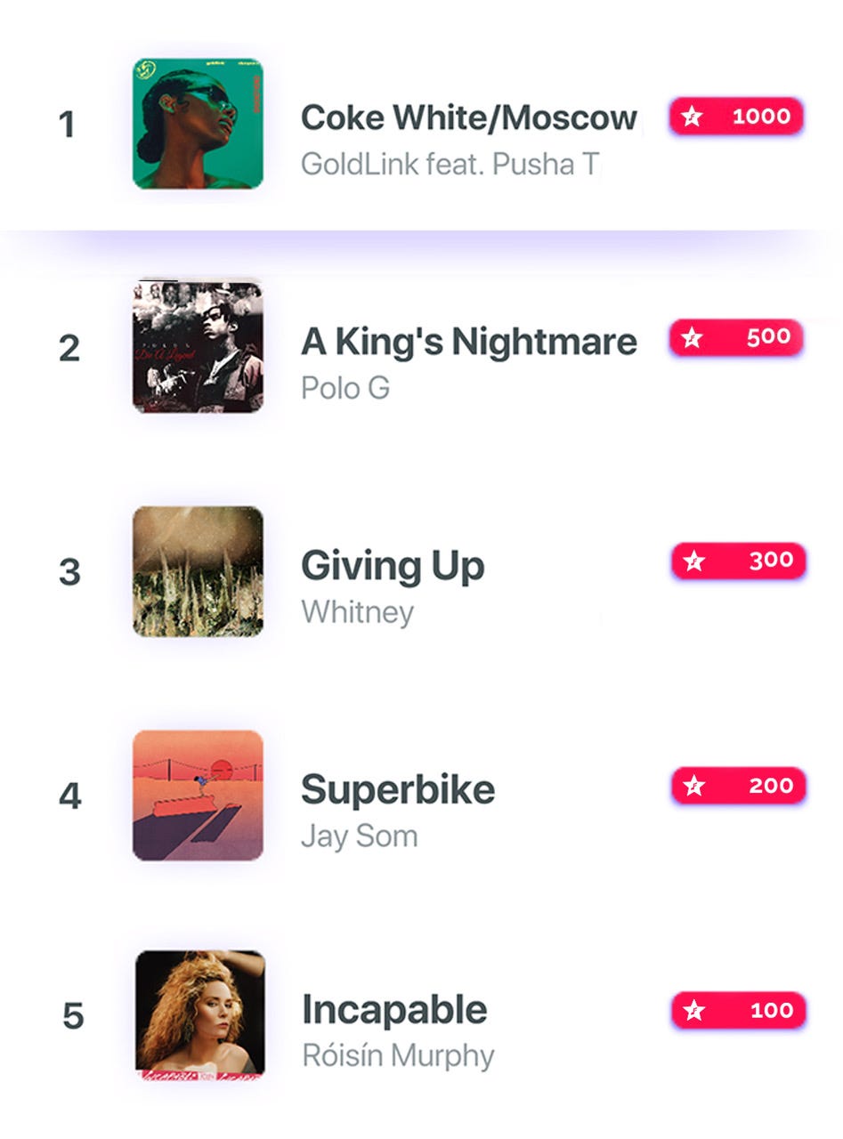Image resolution: width=843 pixels, height=1139 pixels.
Task: Open GoldLink green album cover thumbnail
Action: point(198,124)
